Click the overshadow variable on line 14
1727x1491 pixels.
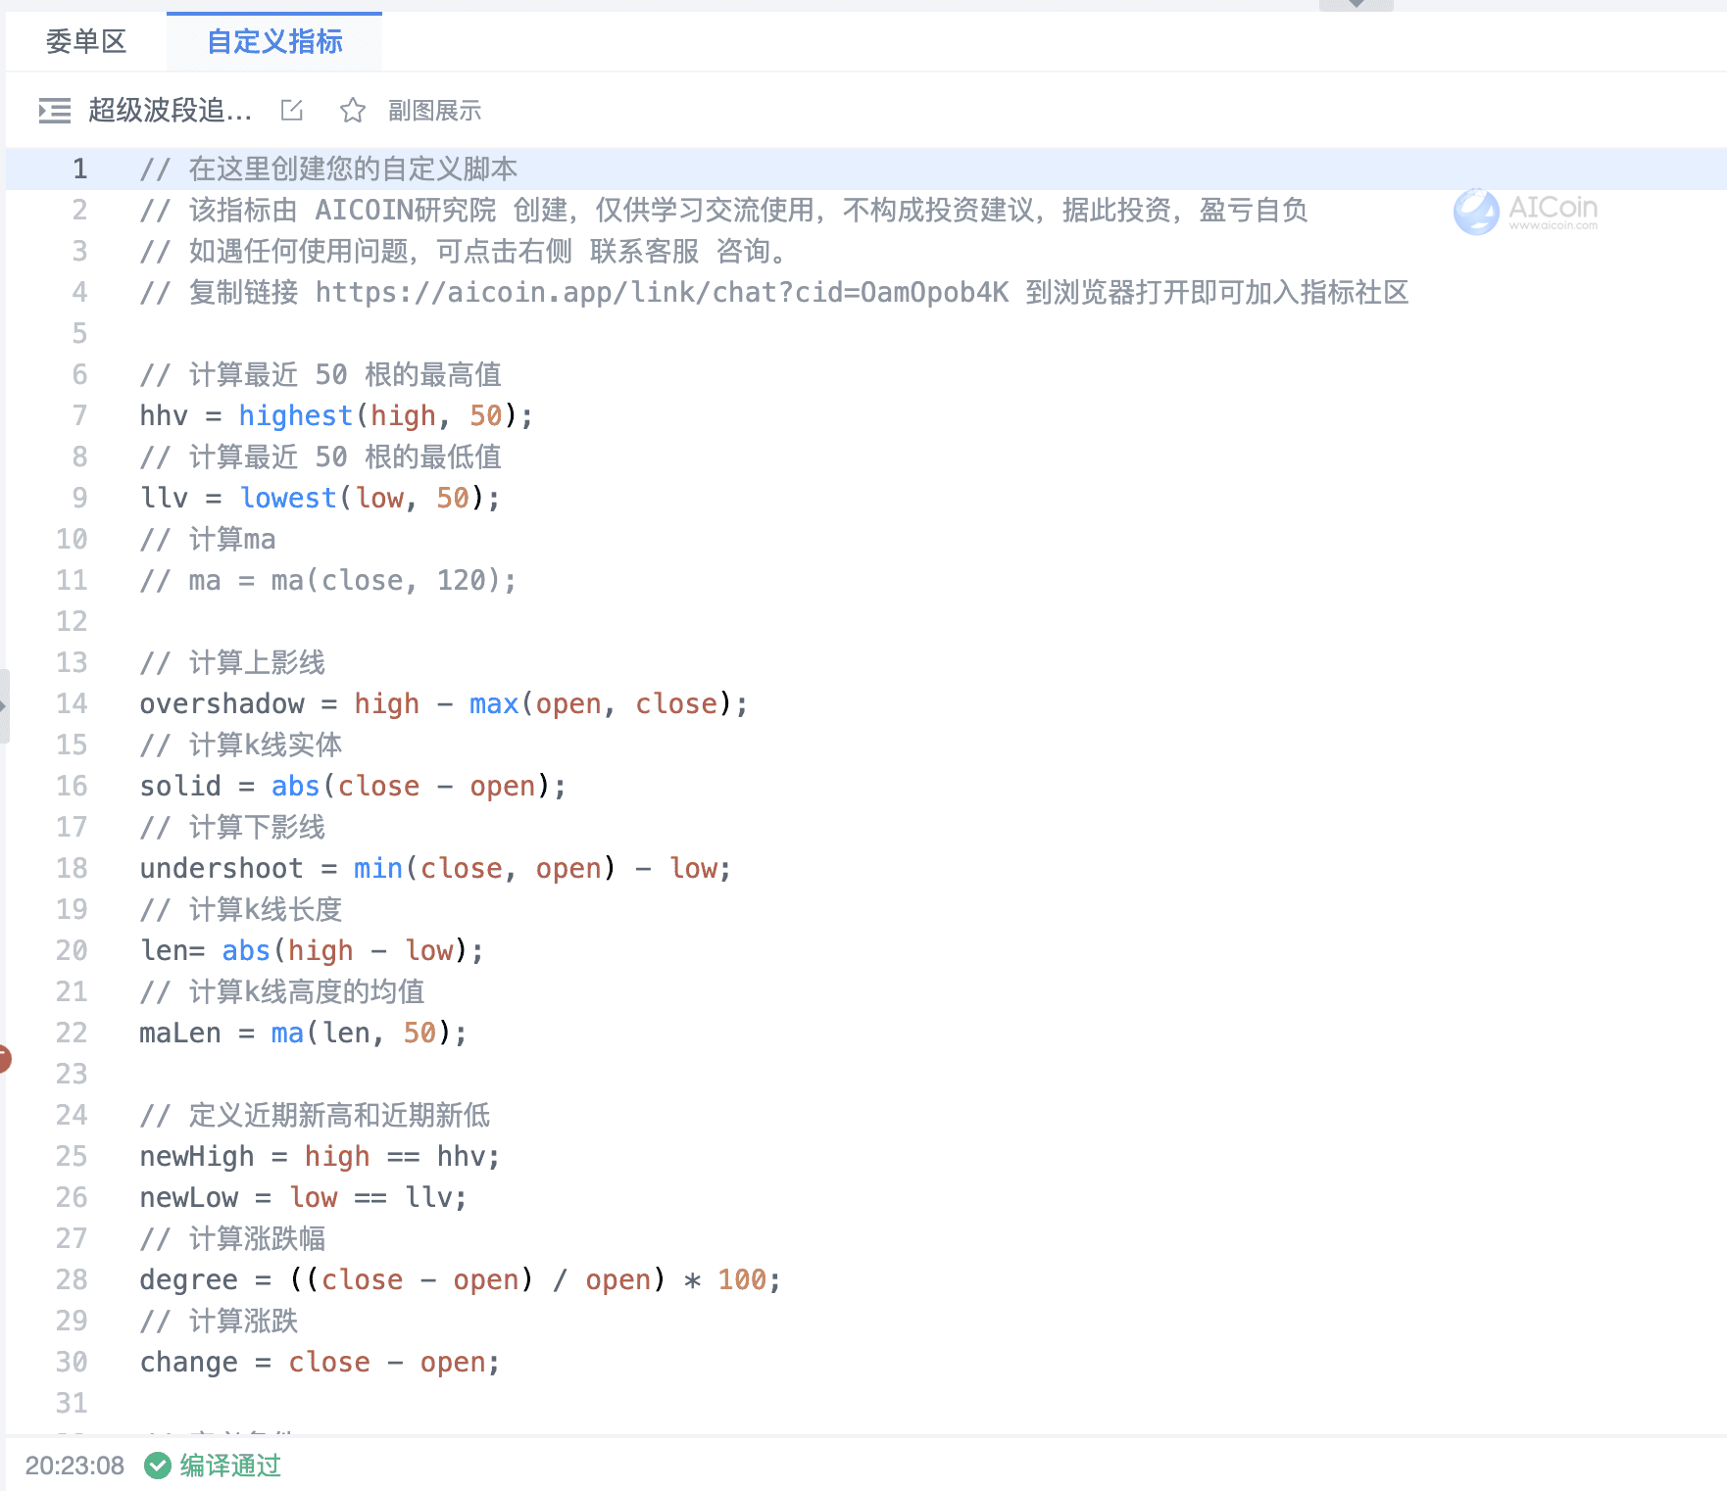coord(222,703)
